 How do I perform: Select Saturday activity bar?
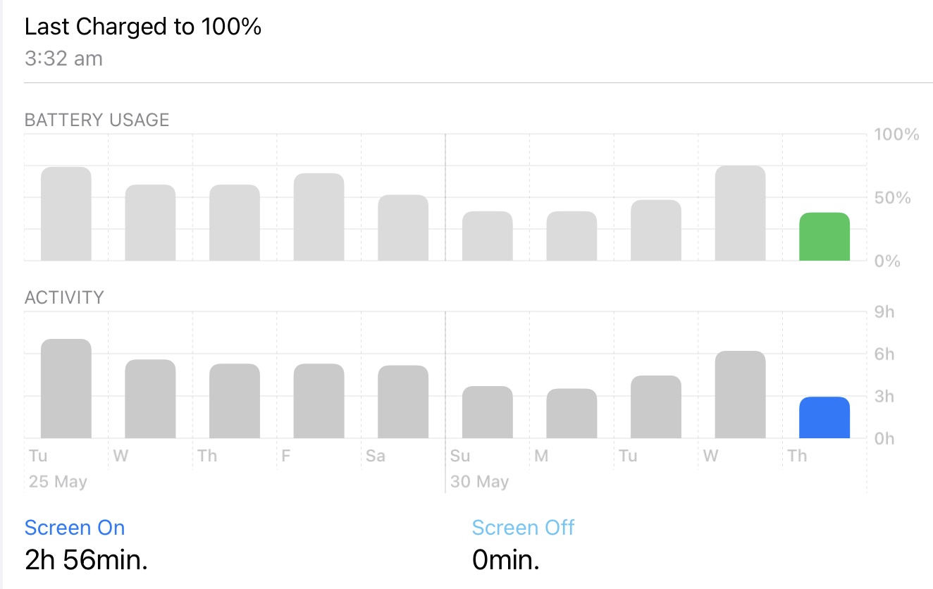click(x=403, y=402)
